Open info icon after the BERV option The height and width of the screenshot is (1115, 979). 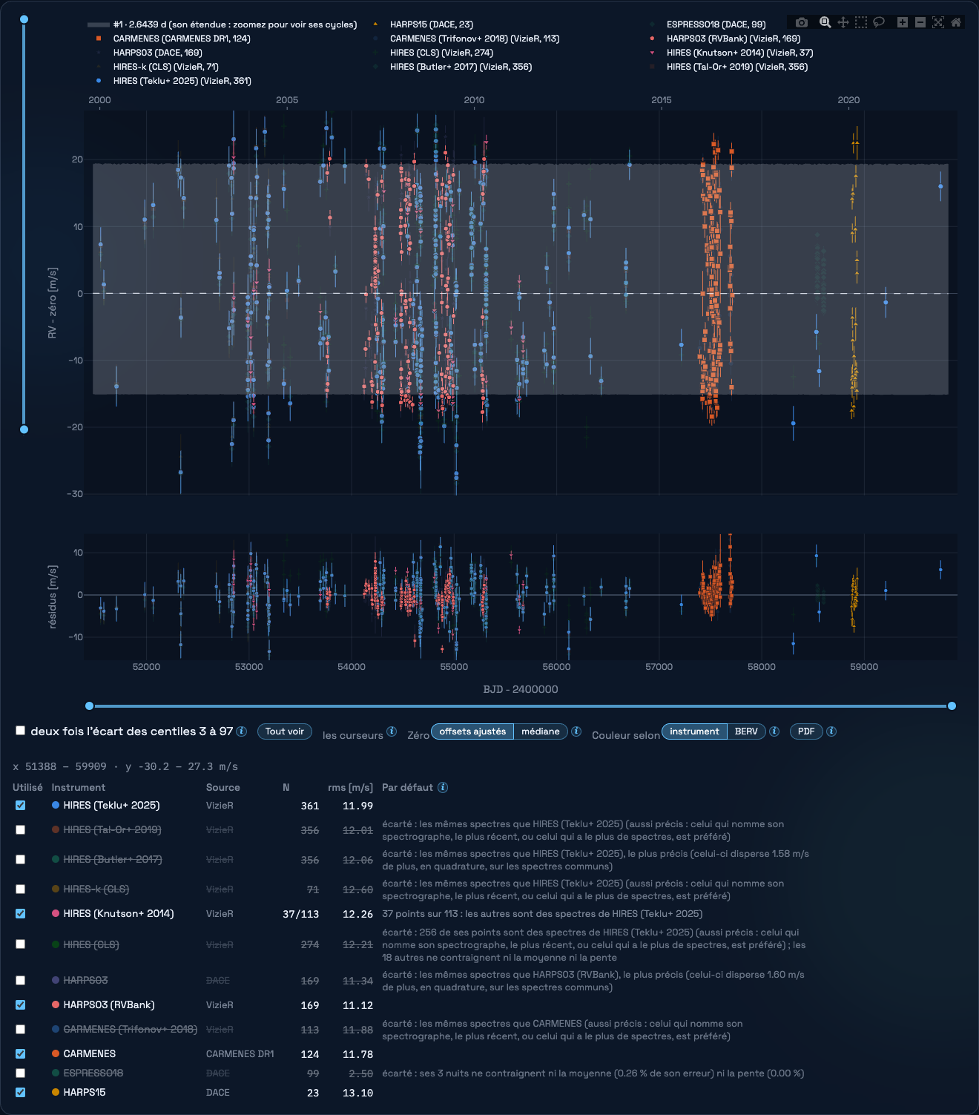pyautogui.click(x=774, y=731)
